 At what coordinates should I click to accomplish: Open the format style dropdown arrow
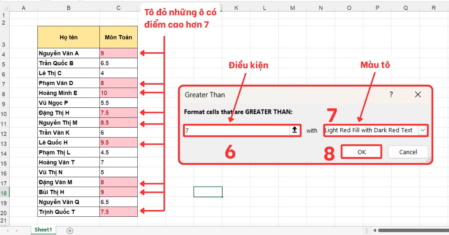pos(423,130)
